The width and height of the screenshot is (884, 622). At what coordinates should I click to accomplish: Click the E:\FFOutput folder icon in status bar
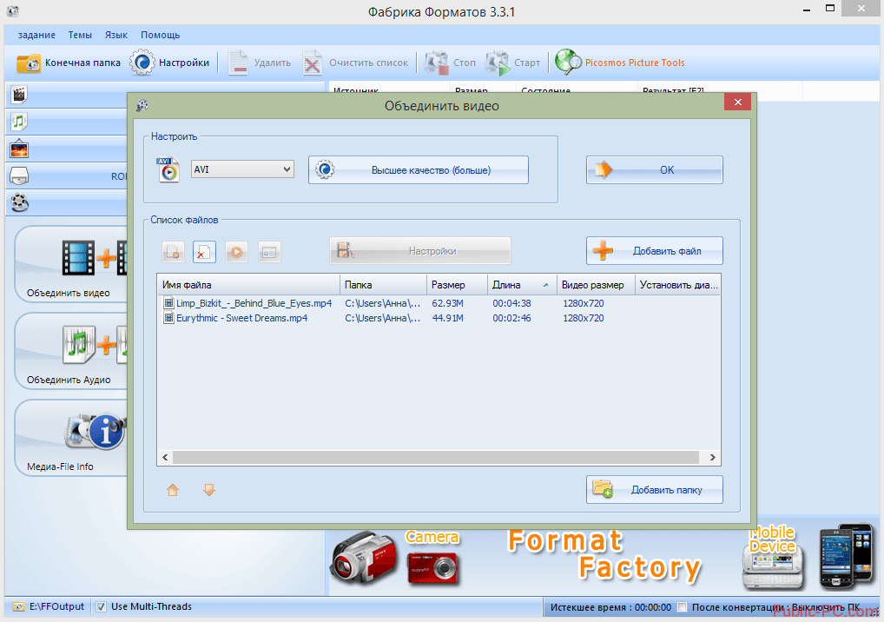[19, 606]
